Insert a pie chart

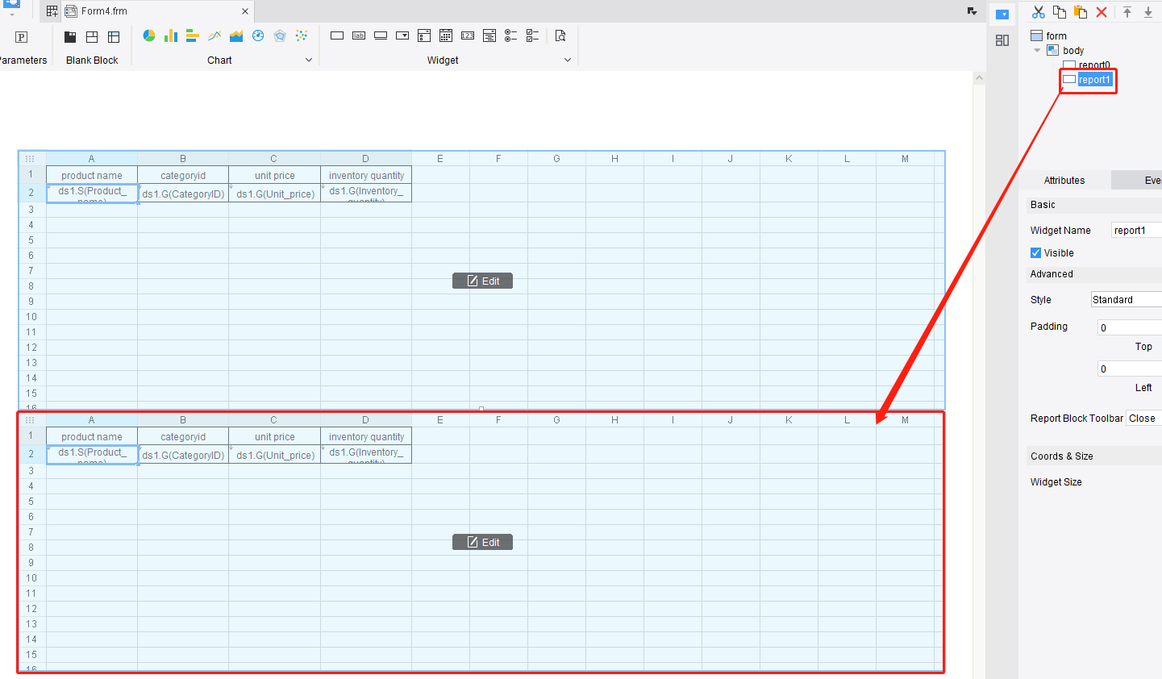(x=148, y=35)
